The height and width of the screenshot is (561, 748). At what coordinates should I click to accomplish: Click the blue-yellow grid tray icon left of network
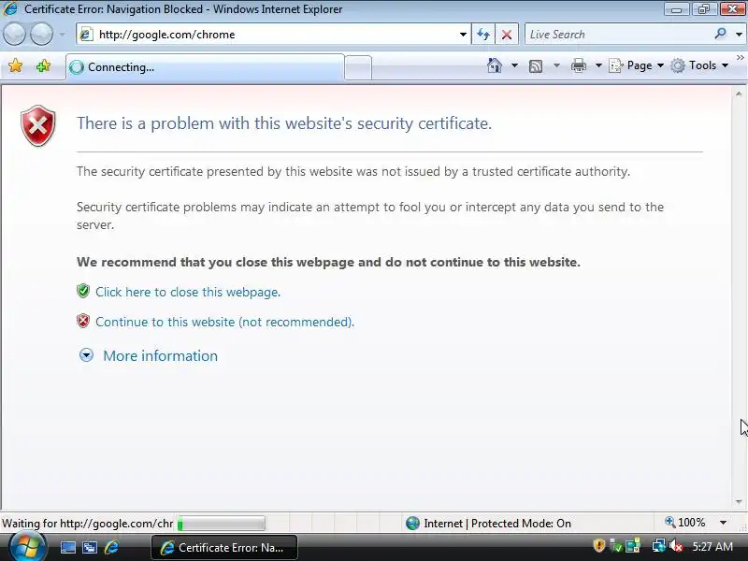(x=633, y=545)
